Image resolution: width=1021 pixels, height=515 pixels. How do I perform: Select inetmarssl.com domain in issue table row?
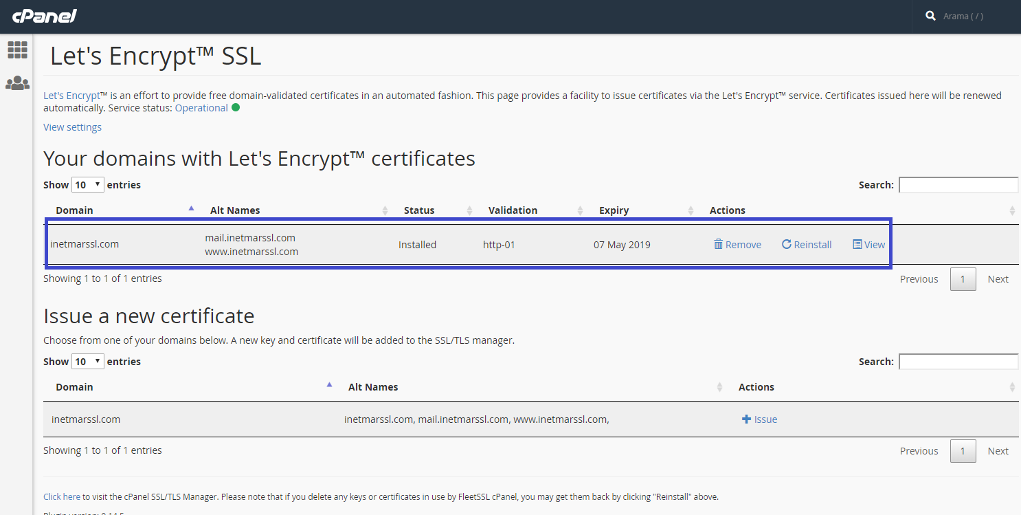click(x=86, y=419)
